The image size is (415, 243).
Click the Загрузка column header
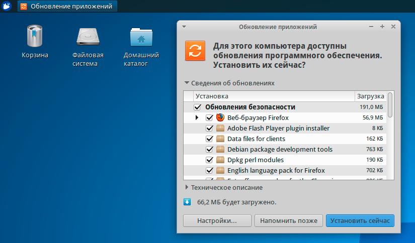(370, 96)
